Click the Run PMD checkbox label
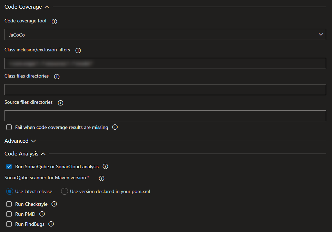The width and height of the screenshot is (332, 232). point(25,214)
